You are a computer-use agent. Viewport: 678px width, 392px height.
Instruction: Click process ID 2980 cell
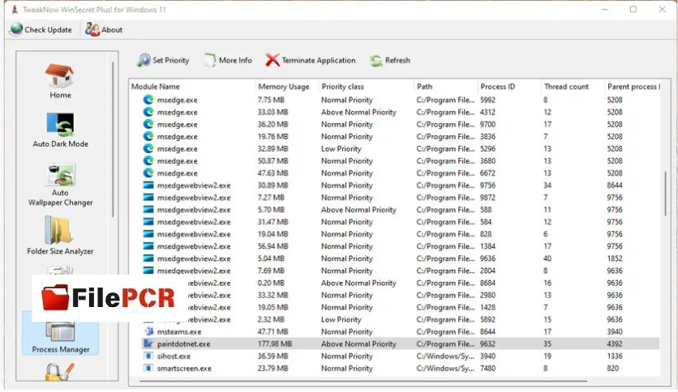click(487, 296)
